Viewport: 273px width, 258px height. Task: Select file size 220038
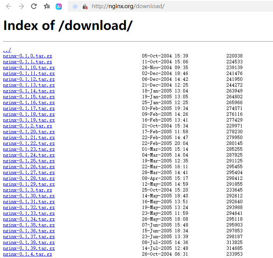pos(234,56)
